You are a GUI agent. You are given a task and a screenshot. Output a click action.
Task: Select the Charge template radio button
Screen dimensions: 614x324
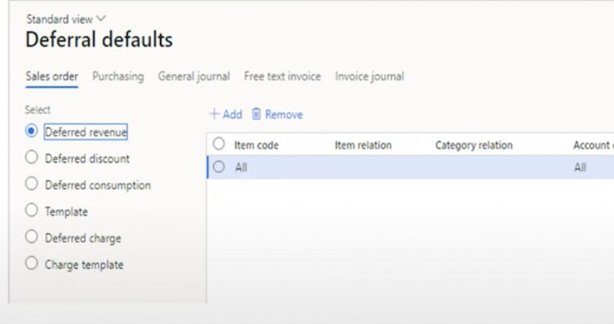click(31, 263)
